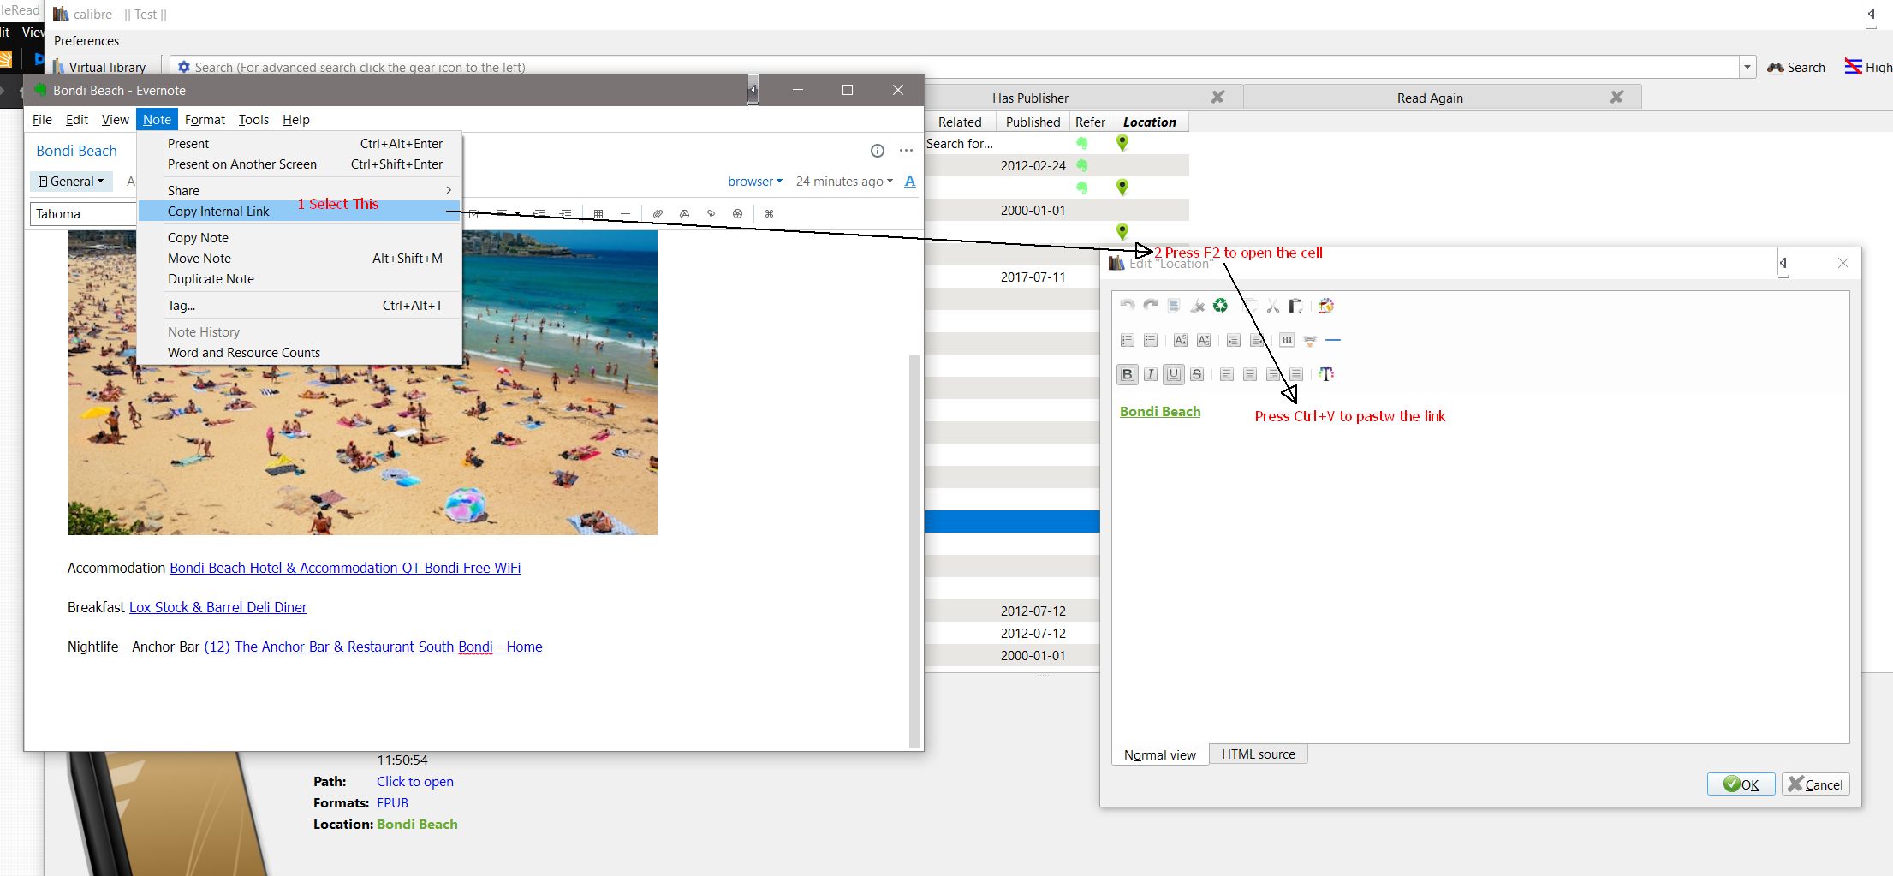Cancel the Edit Location dialog
Image resolution: width=1893 pixels, height=876 pixels.
(1815, 784)
